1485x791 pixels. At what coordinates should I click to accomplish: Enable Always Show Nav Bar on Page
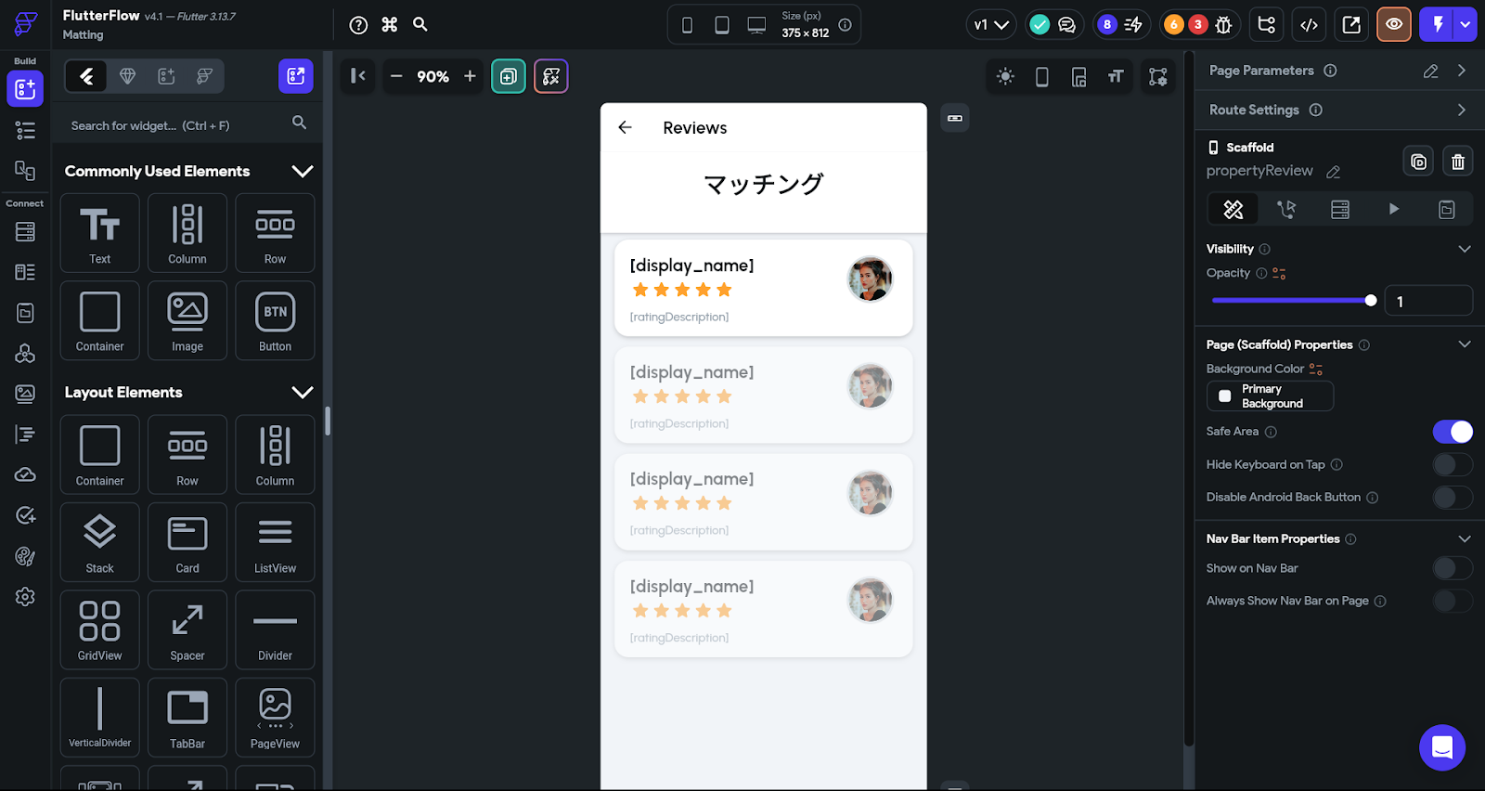click(x=1453, y=601)
